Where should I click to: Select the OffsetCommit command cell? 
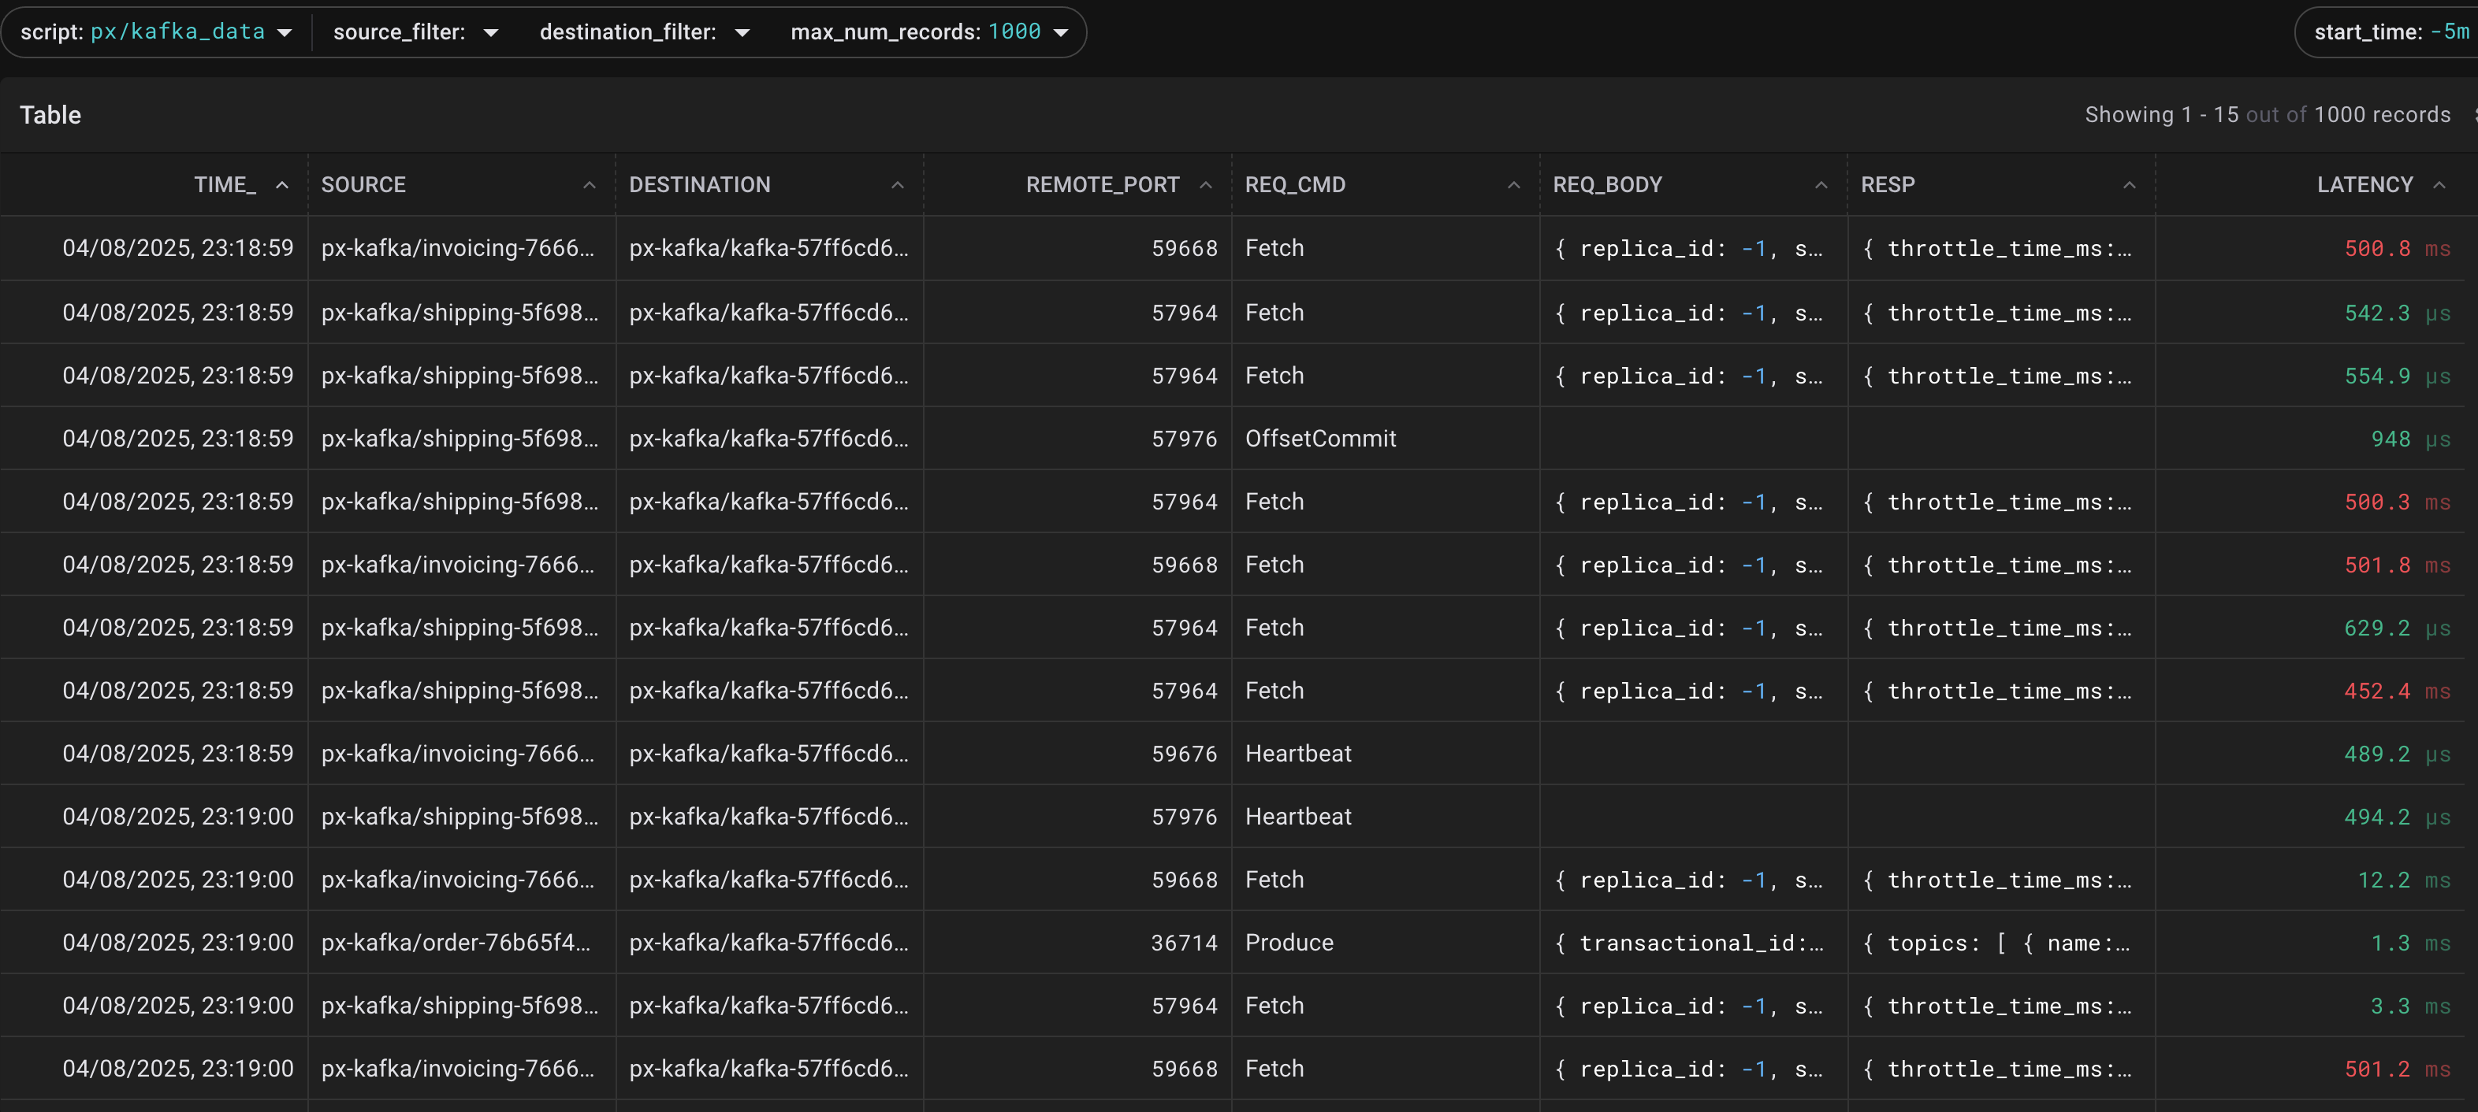coord(1386,439)
